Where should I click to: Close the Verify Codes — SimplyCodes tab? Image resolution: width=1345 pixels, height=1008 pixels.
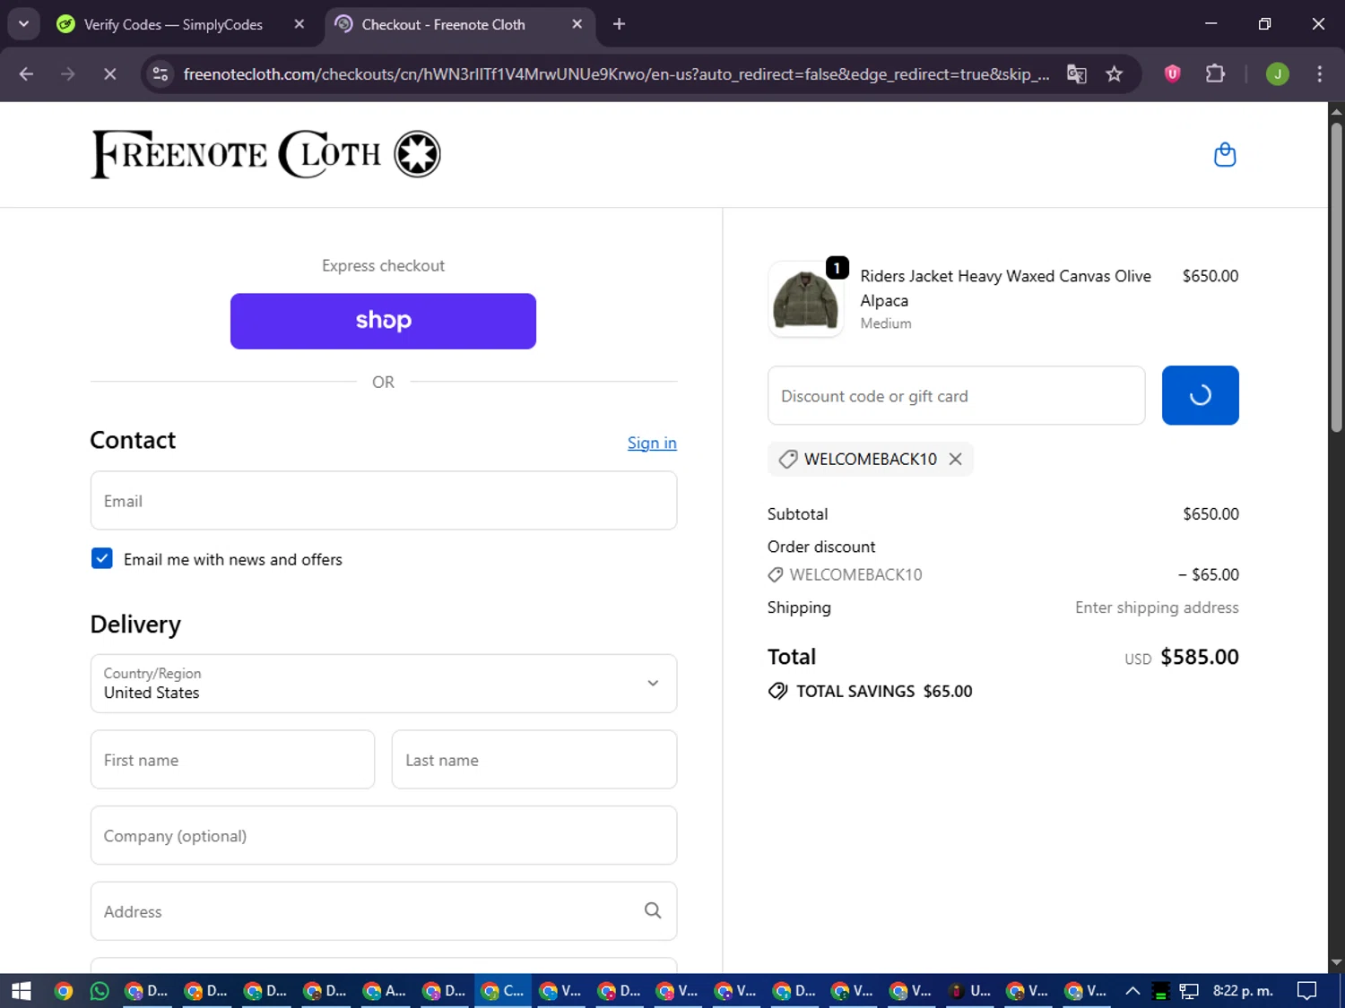click(299, 24)
